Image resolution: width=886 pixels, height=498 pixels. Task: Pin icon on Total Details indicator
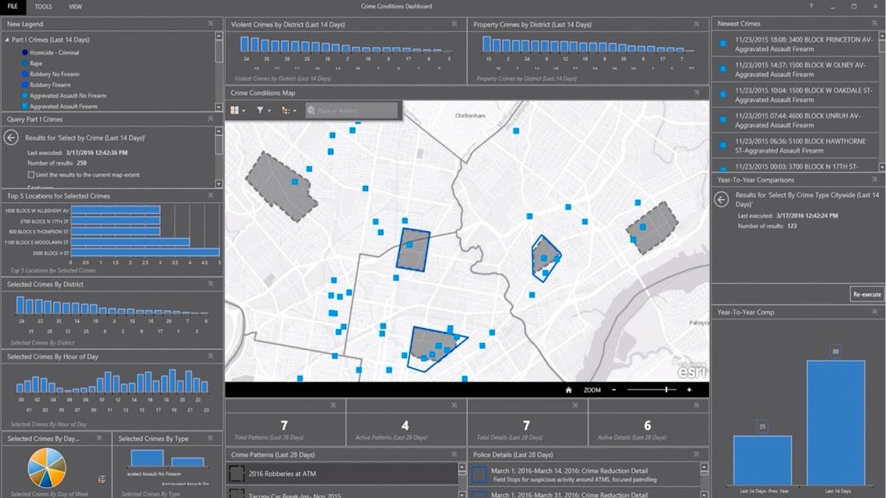tap(575, 405)
